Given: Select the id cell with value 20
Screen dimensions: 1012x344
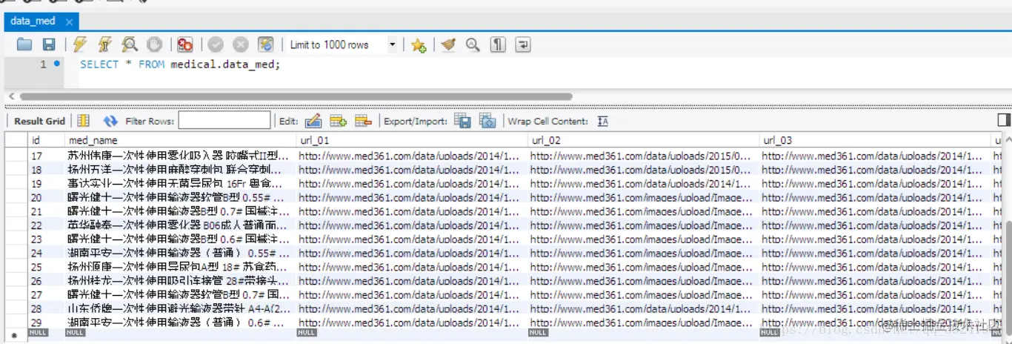Looking at the screenshot, I should coord(46,197).
